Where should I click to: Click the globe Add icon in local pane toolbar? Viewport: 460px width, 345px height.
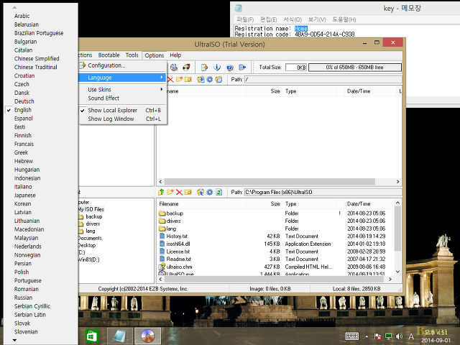tap(201, 192)
